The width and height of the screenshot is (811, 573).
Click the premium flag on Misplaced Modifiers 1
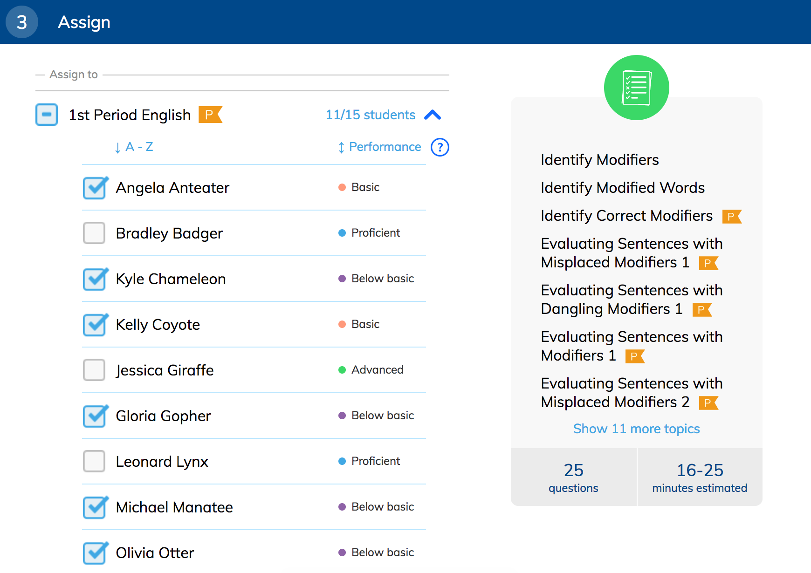point(708,263)
